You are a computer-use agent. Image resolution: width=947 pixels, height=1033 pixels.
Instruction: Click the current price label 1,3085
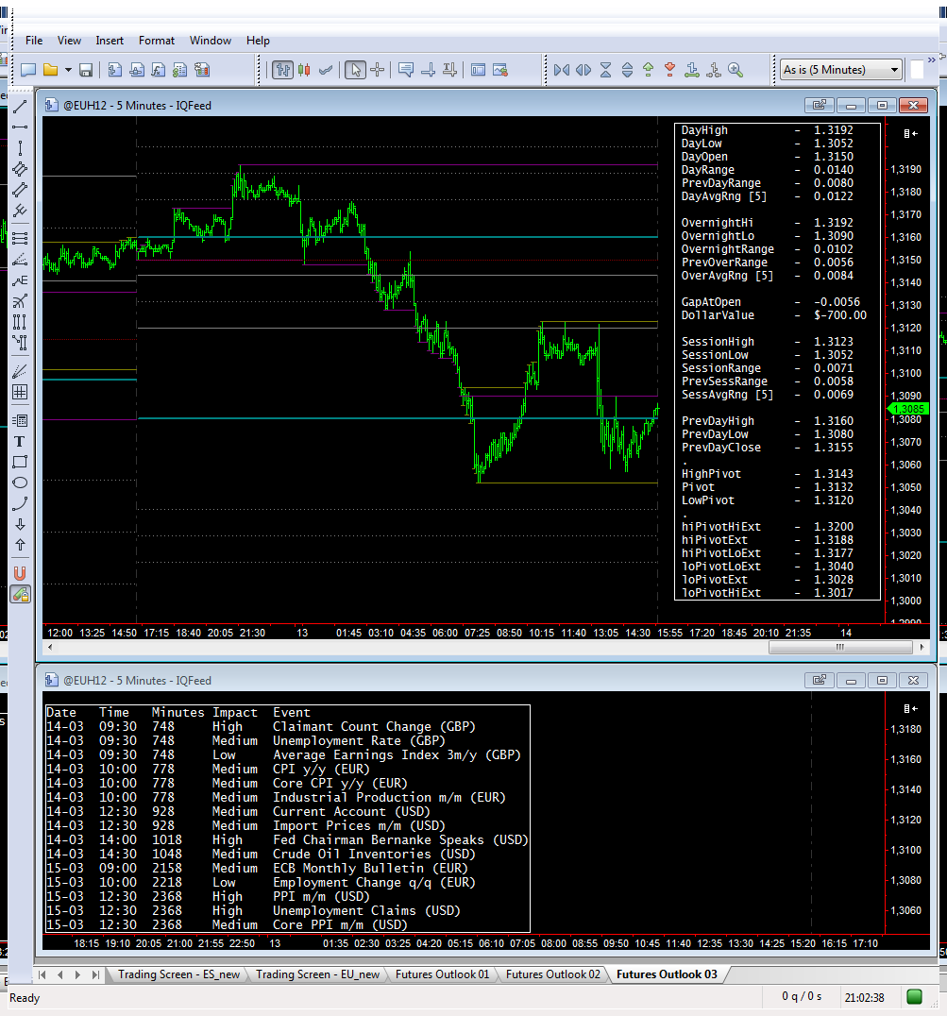pos(909,409)
